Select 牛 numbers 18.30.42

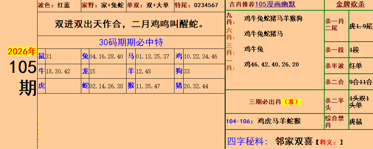click(58, 71)
